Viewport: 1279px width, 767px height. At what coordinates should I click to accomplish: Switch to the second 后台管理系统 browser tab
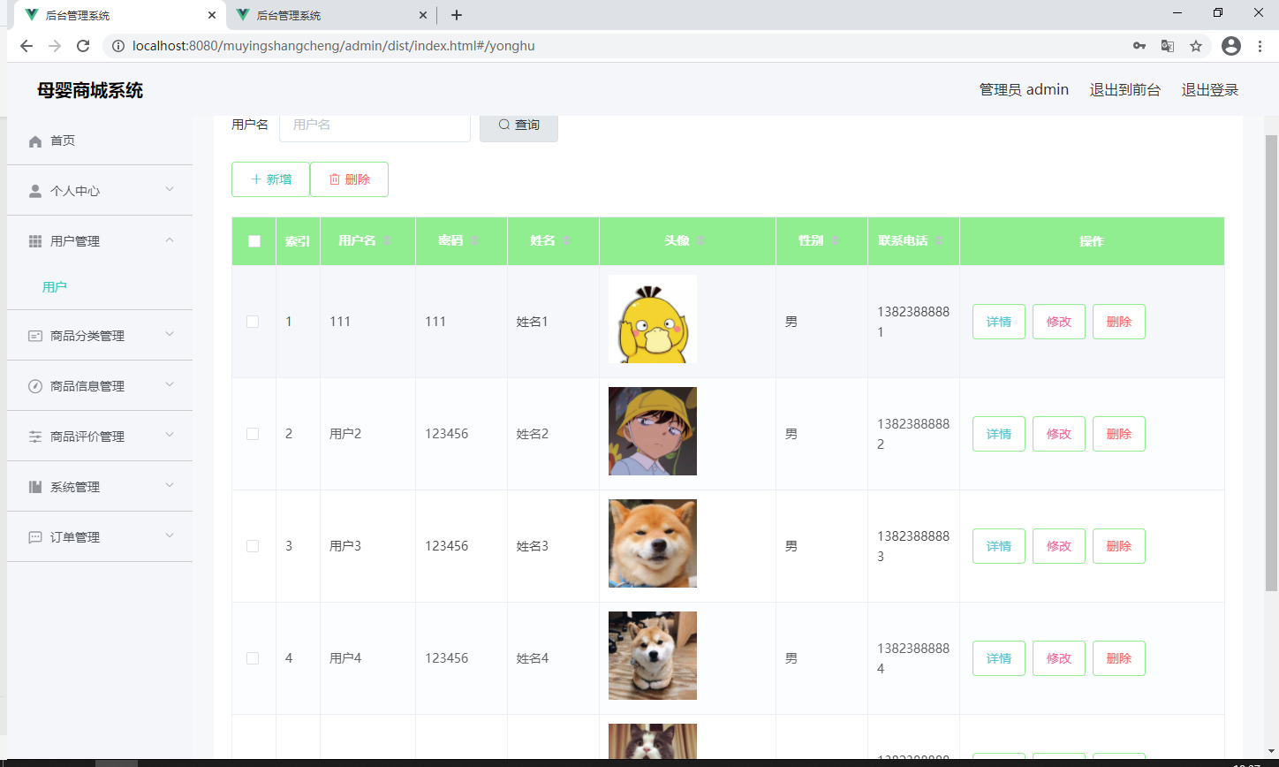(x=331, y=15)
